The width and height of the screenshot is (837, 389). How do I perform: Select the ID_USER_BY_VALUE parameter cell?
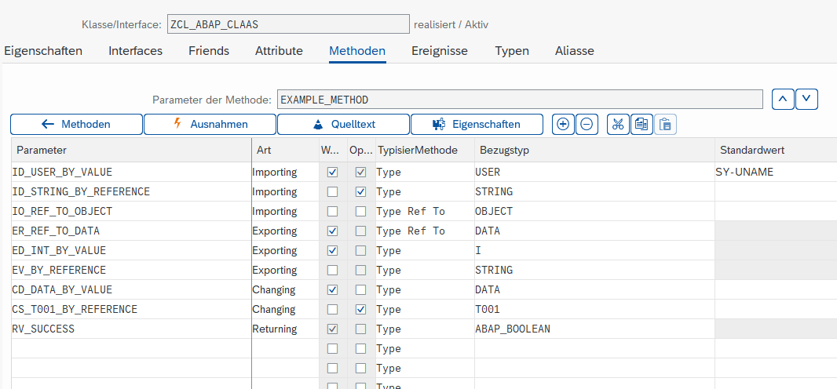pos(131,172)
